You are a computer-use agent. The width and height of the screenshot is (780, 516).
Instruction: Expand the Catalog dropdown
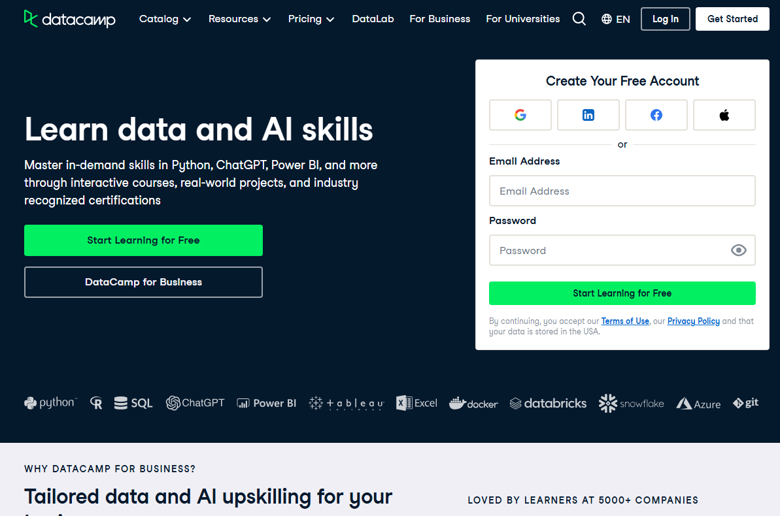click(165, 19)
